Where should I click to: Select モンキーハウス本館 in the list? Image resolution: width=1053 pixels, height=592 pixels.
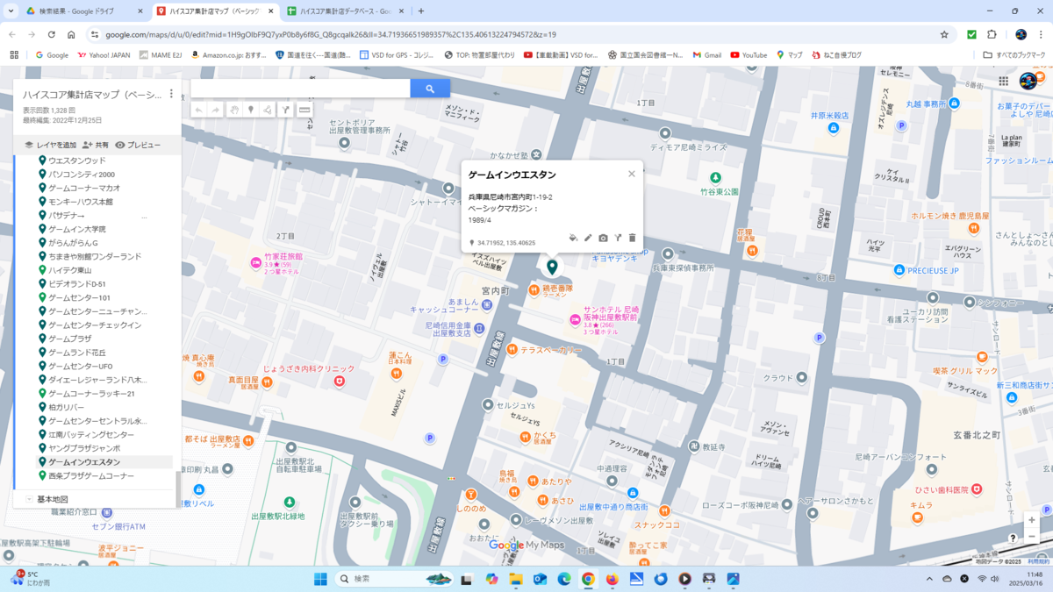(81, 202)
